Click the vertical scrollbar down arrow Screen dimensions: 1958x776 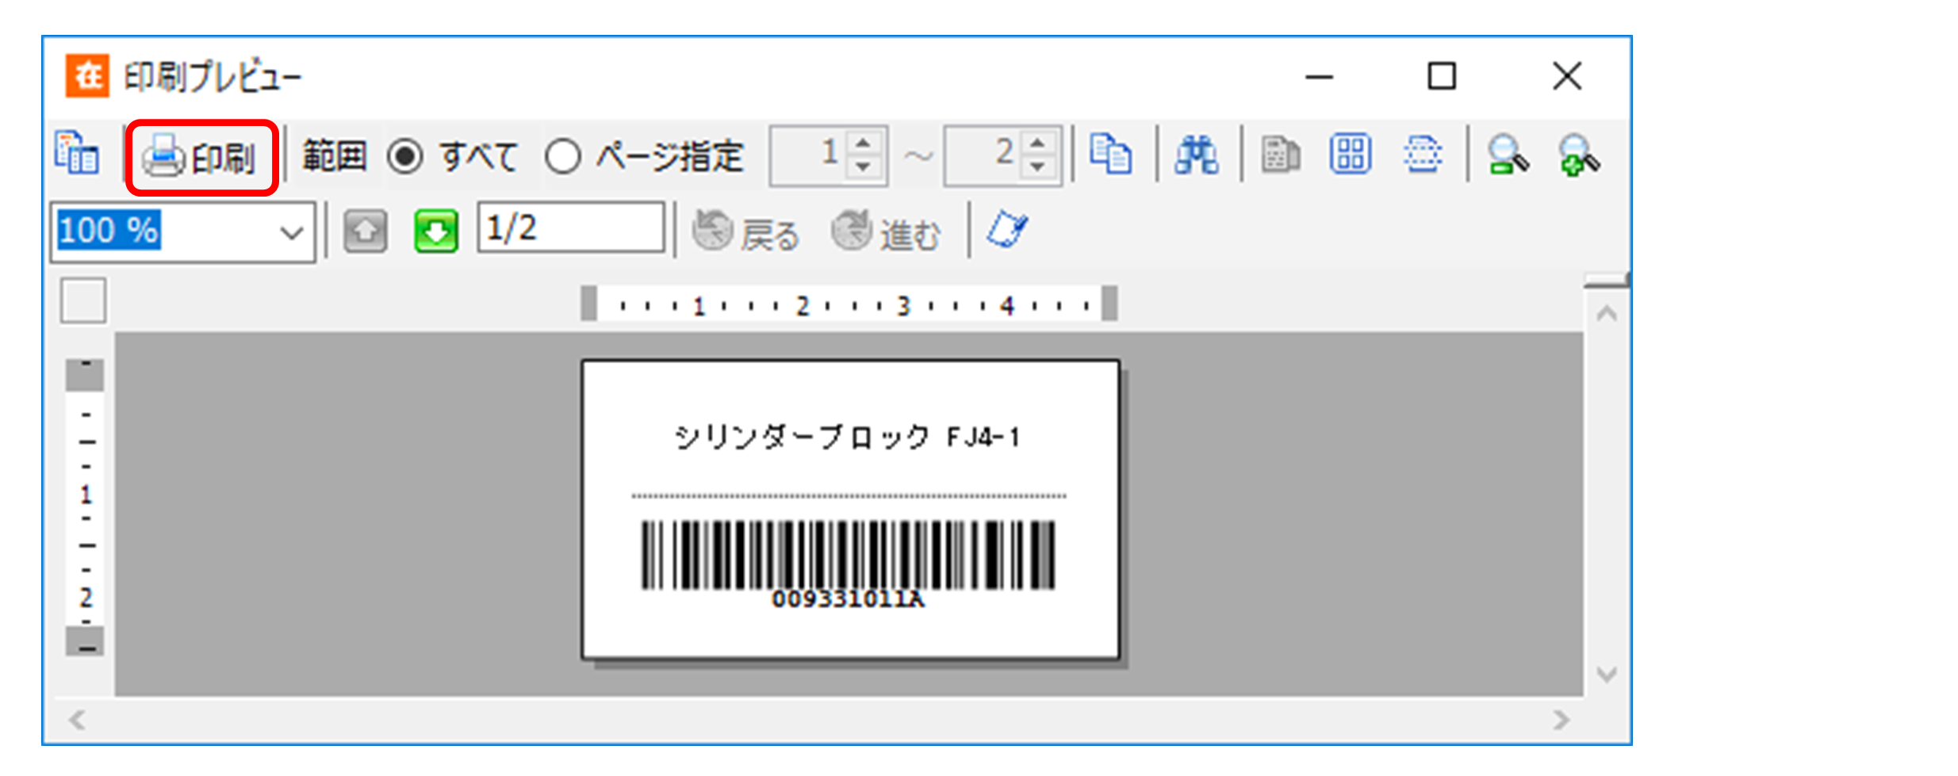[1607, 675]
